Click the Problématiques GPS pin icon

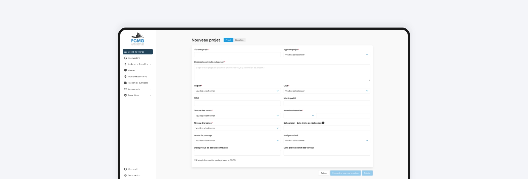coord(125,77)
